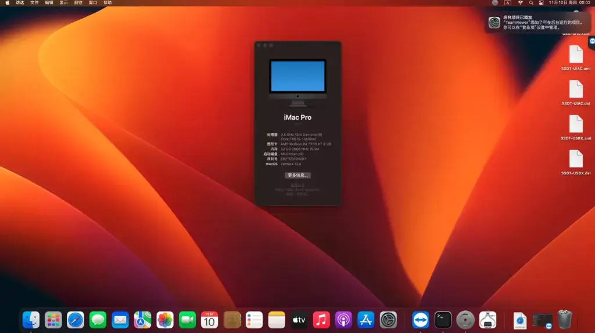This screenshot has width=595, height=333.
Task: Click the TeamViewer background item notification
Action: pos(539,23)
